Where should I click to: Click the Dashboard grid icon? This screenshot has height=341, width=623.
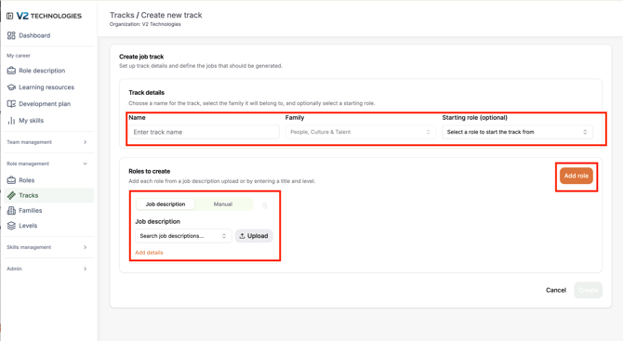(x=11, y=35)
